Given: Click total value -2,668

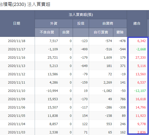Looking at the screenshot, I should tap(141, 49).
